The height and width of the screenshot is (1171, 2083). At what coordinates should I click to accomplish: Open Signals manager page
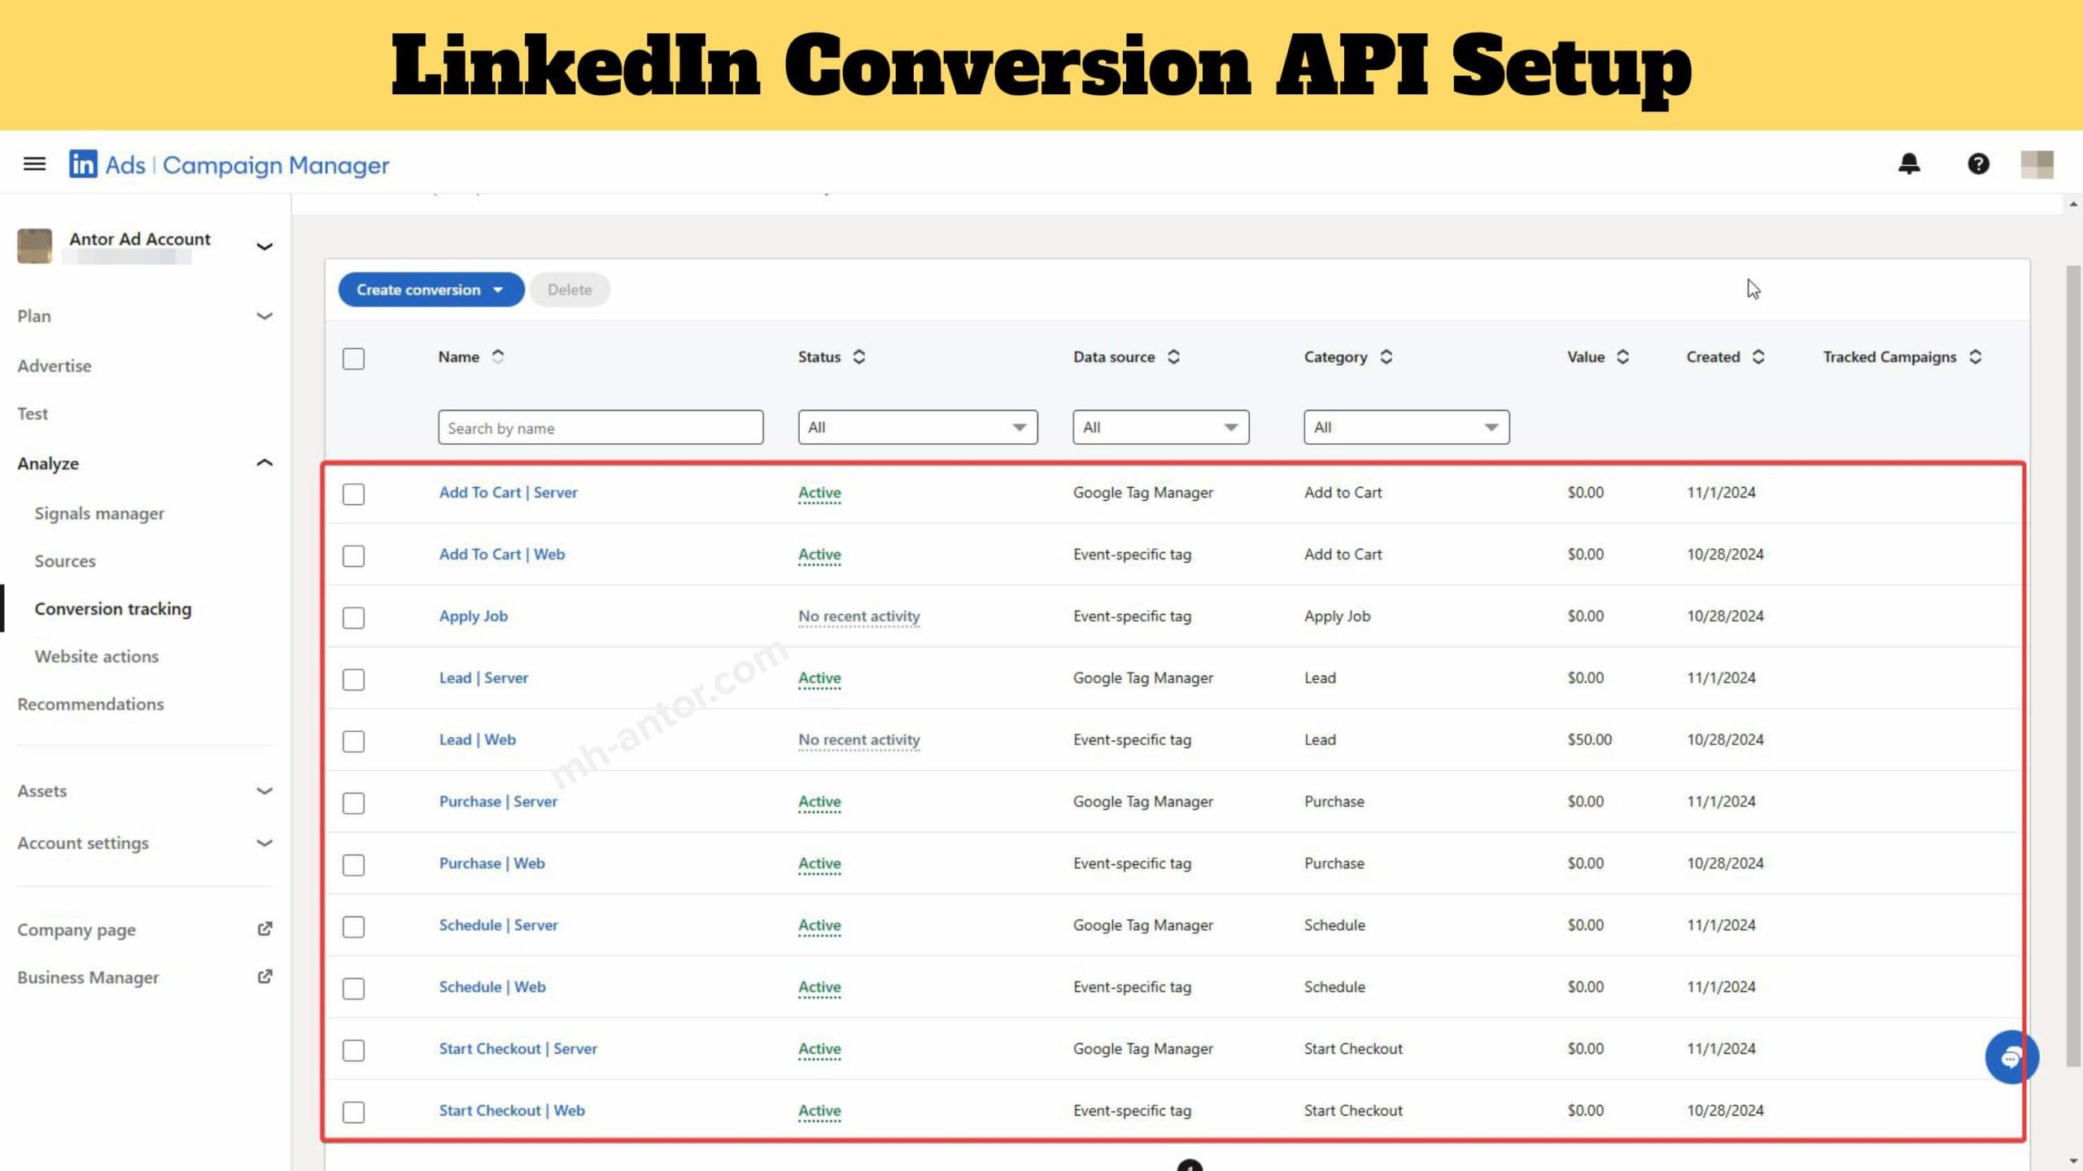click(x=99, y=513)
